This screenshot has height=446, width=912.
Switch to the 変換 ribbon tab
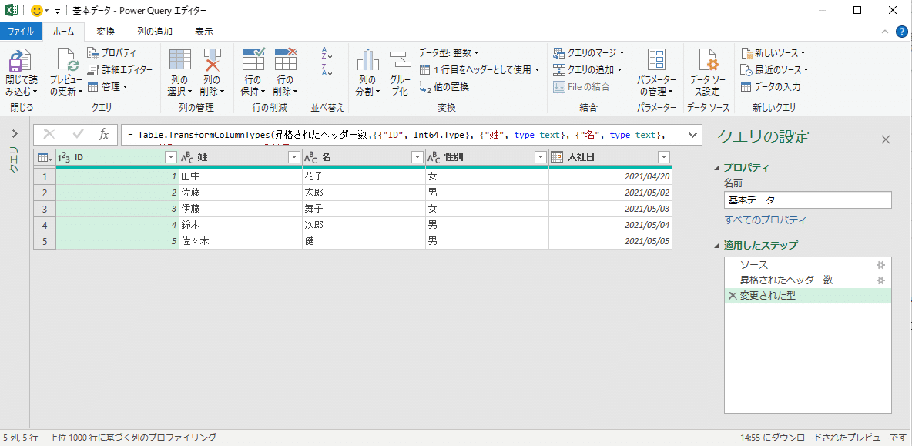coord(106,32)
